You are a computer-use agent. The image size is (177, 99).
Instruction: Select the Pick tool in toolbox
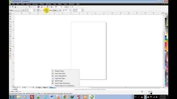point(10,14)
